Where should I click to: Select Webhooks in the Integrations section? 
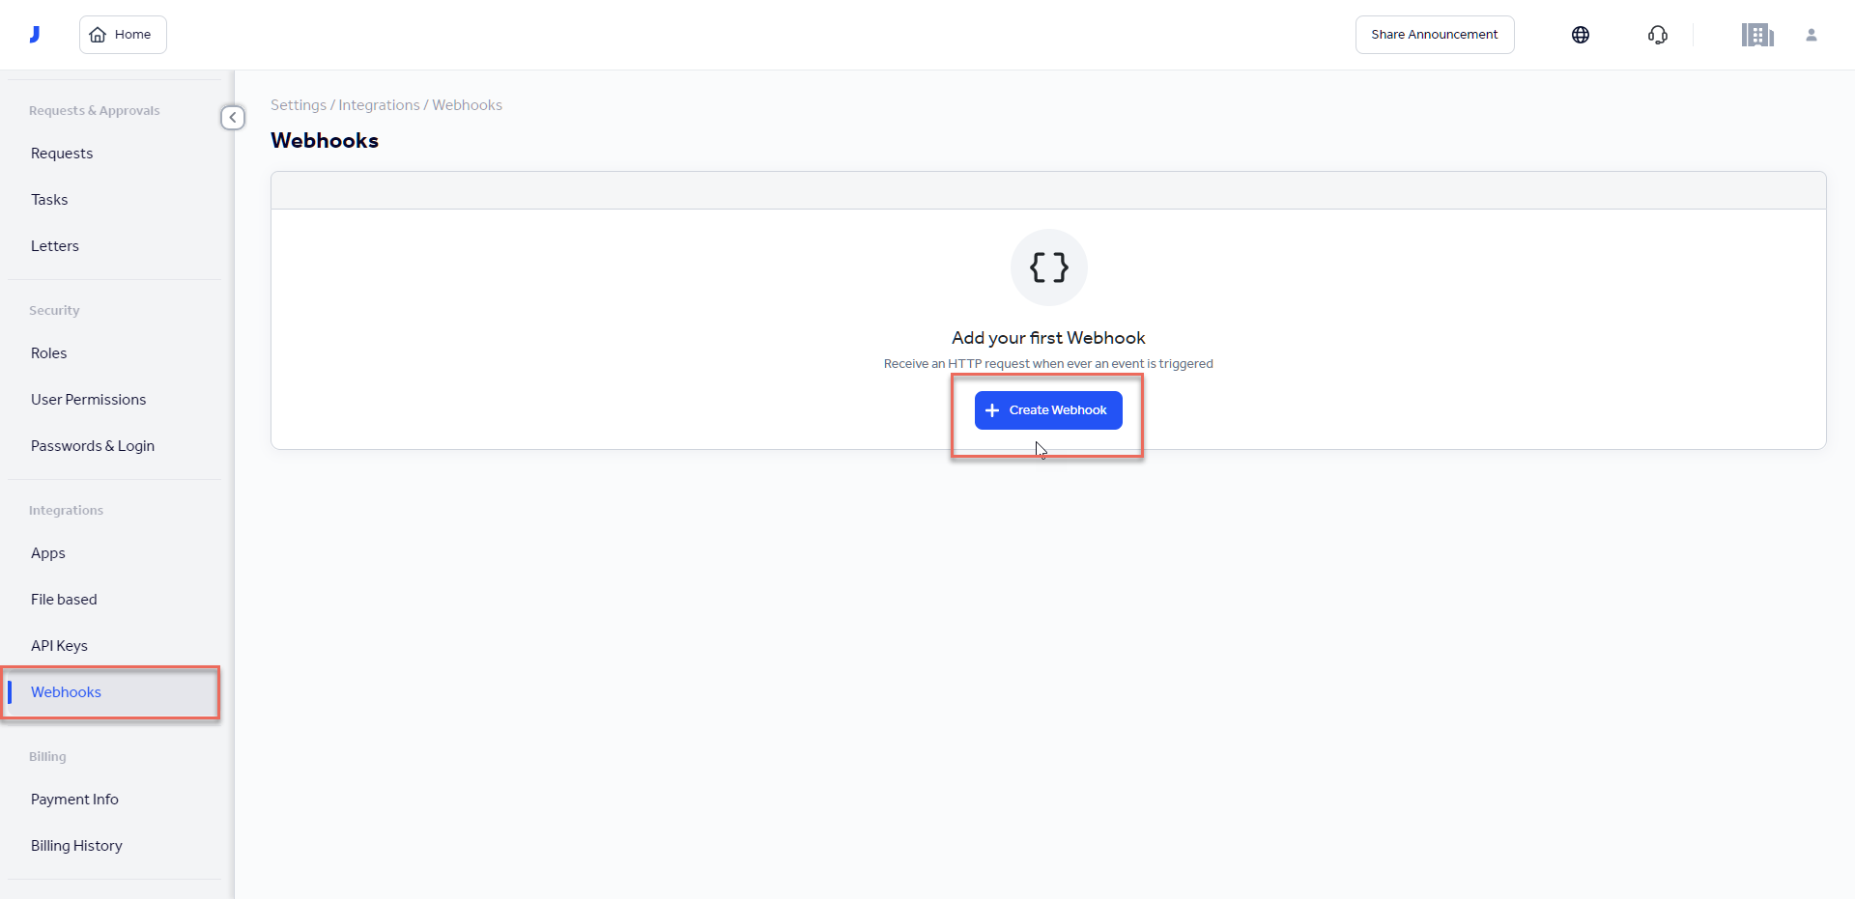coord(66,692)
